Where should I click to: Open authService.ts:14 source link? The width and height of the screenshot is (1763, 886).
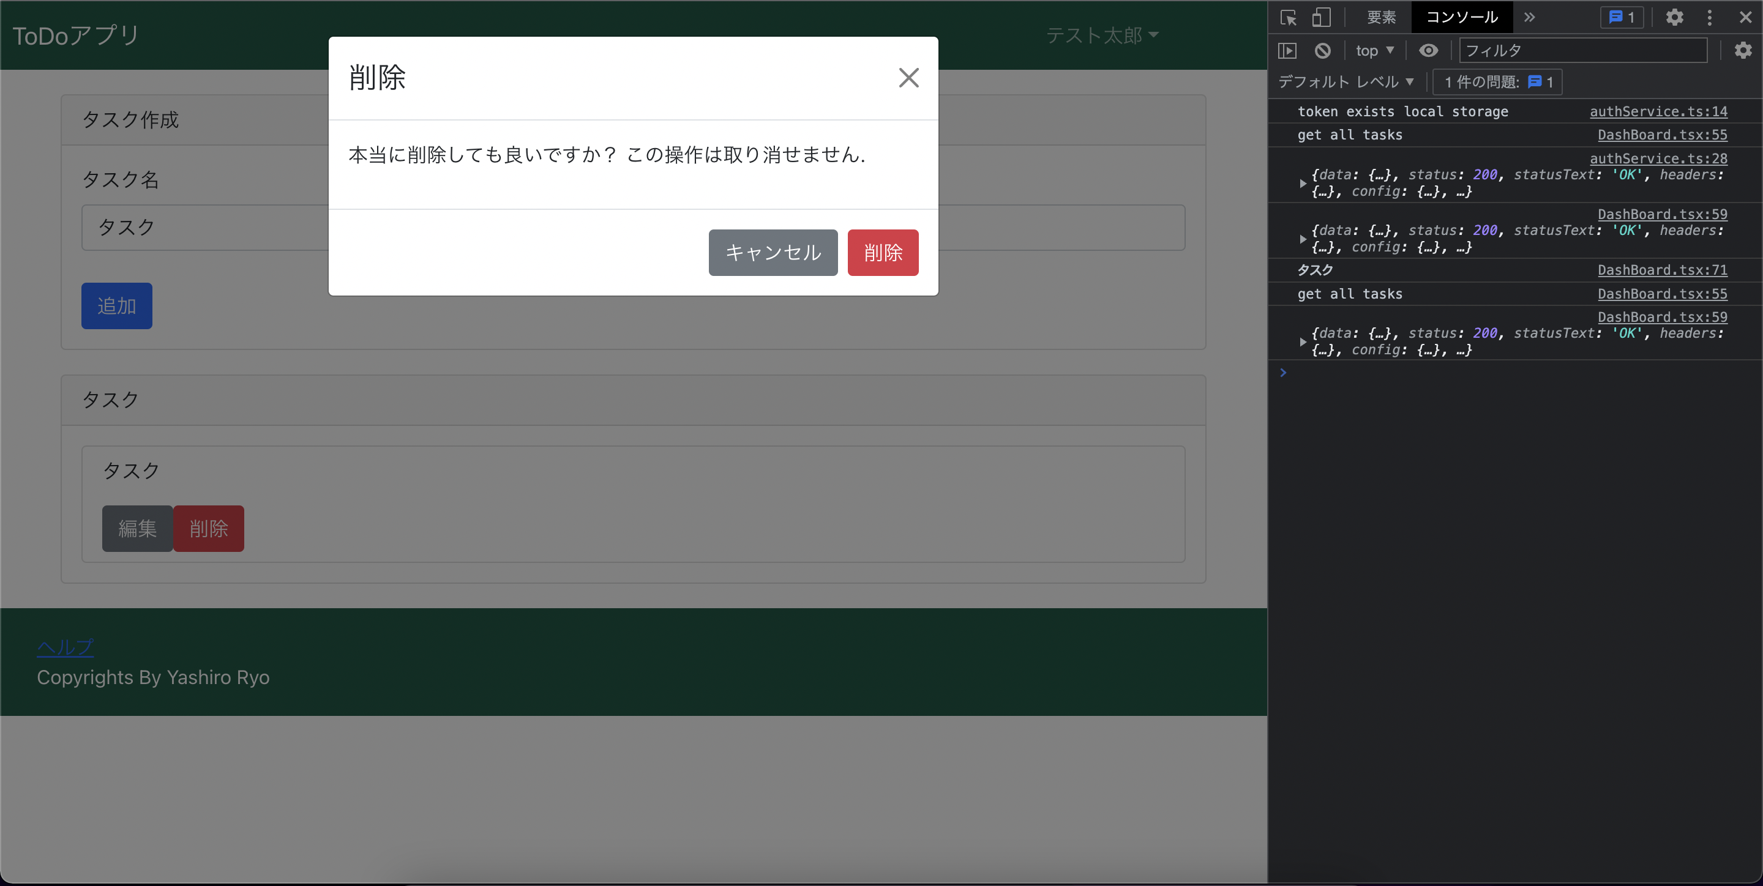(1658, 111)
